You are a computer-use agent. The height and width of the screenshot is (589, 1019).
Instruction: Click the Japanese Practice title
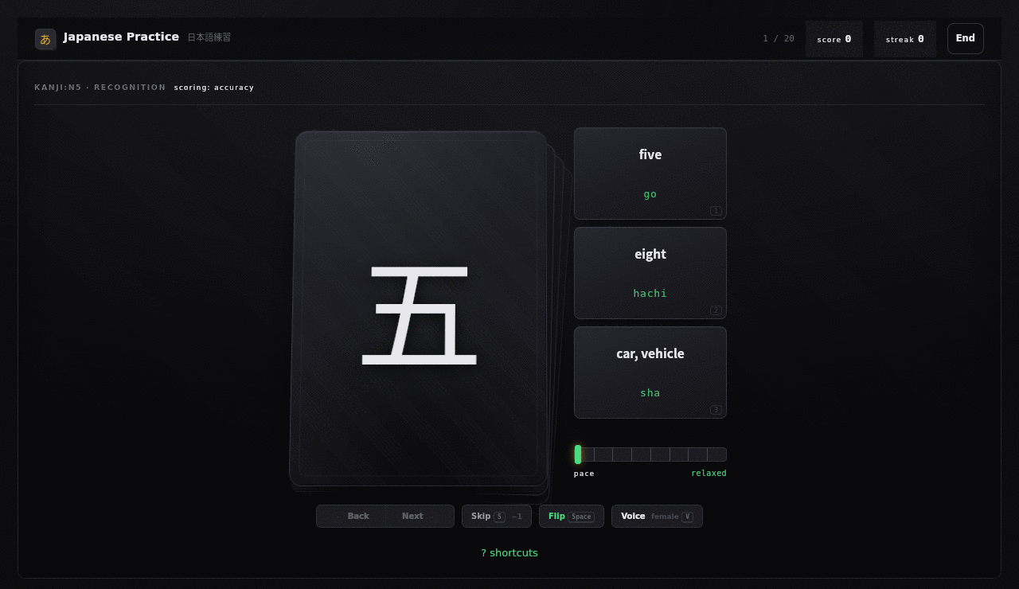coord(121,37)
